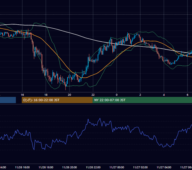
Task: Click the 2 hour label on upper axis
Action: [140, 95]
